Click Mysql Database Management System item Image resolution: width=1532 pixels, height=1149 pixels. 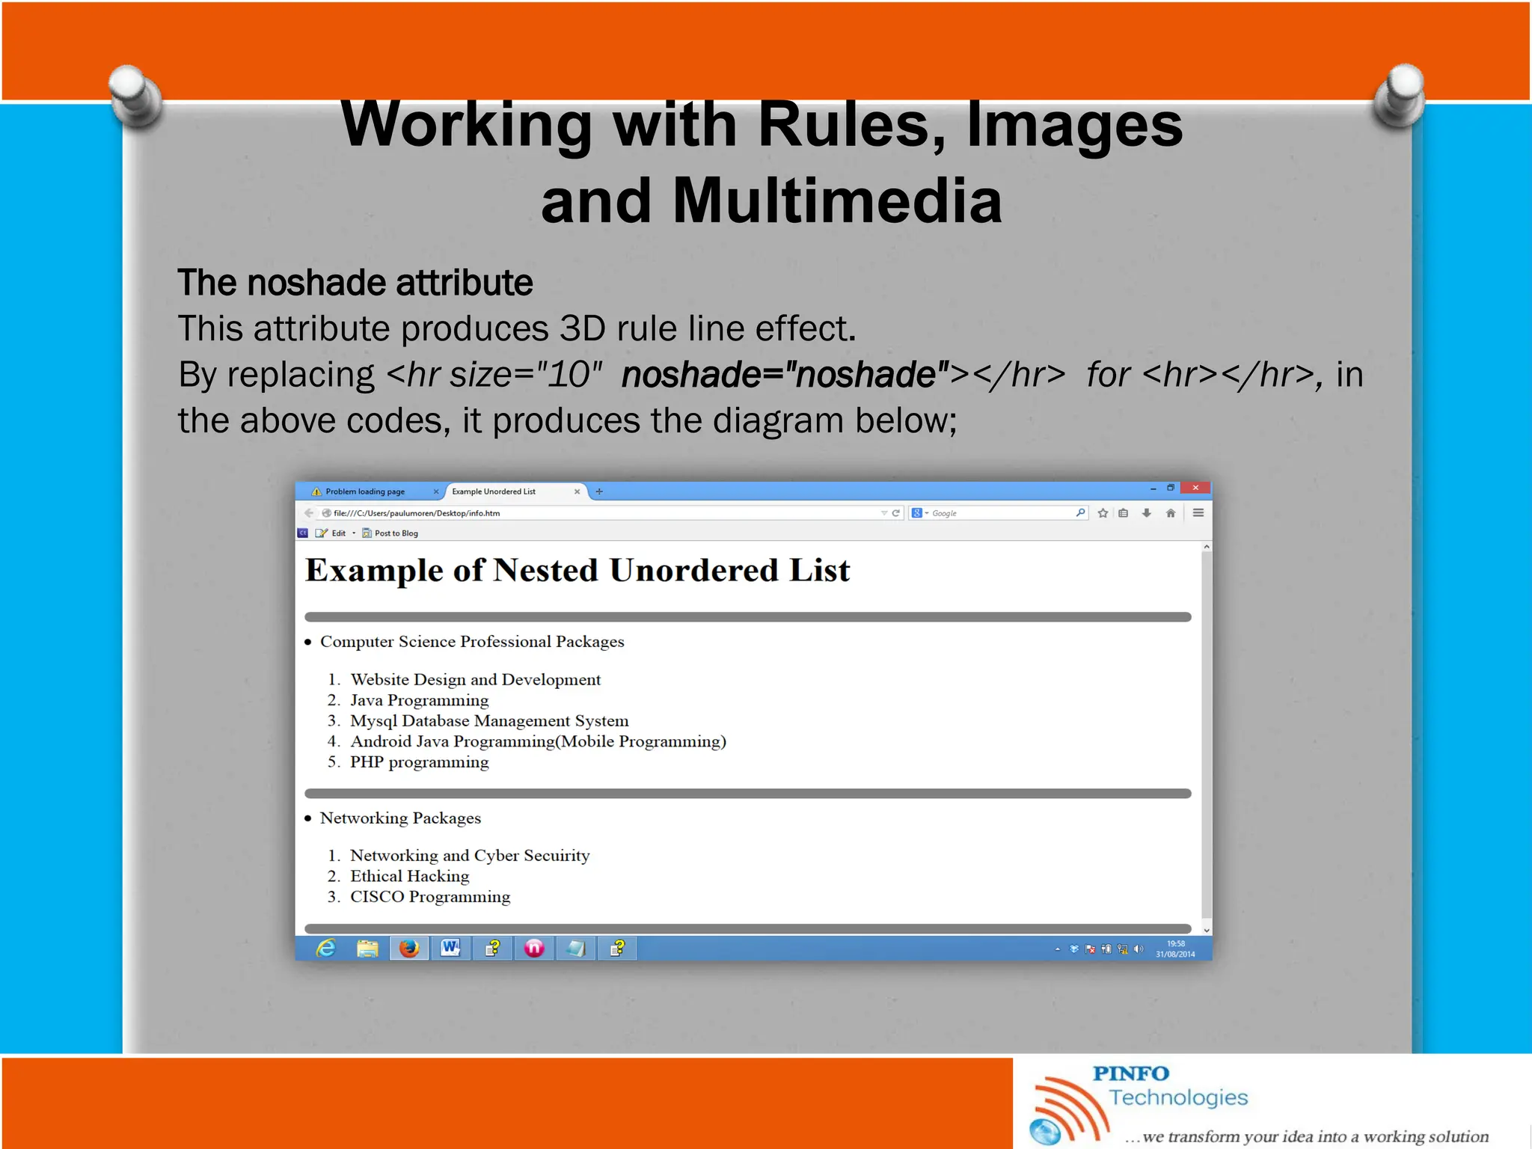[489, 721]
